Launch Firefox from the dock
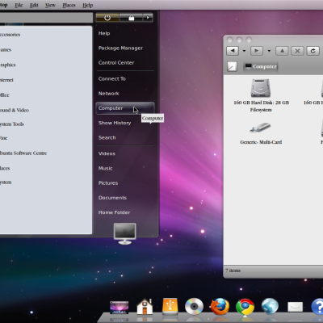 [220, 306]
